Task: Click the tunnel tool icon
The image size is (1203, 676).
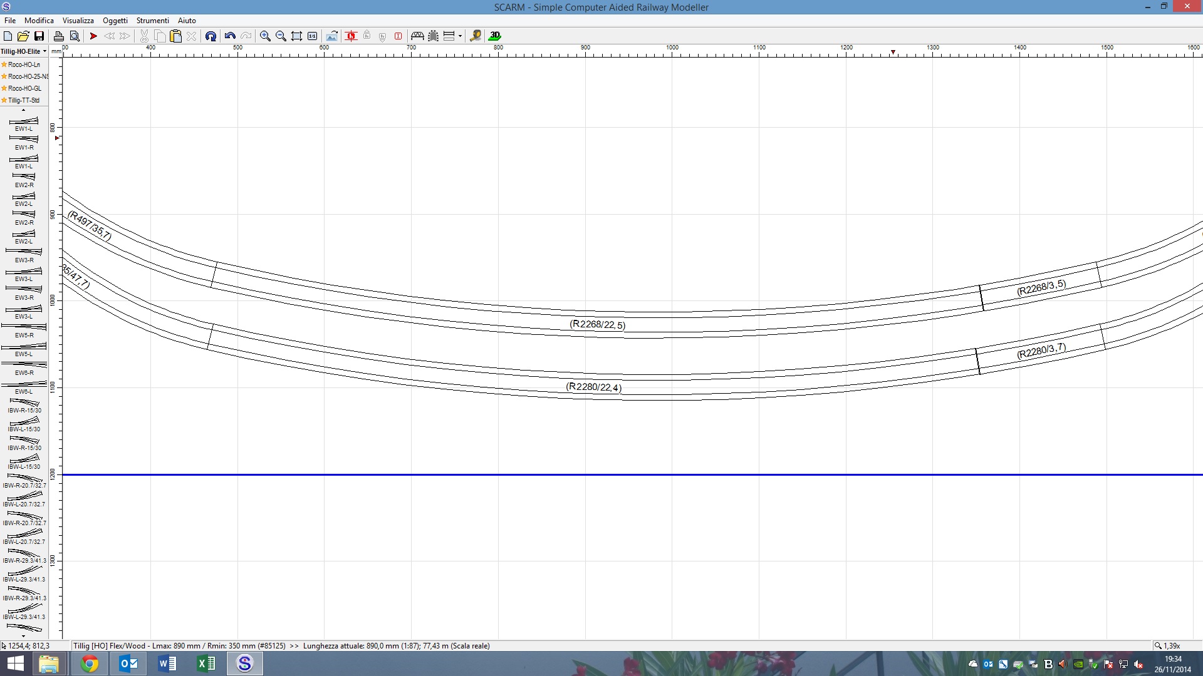Action: pyautogui.click(x=433, y=36)
